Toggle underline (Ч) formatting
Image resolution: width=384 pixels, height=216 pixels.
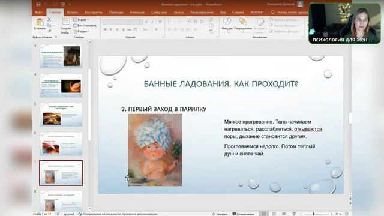117,29
